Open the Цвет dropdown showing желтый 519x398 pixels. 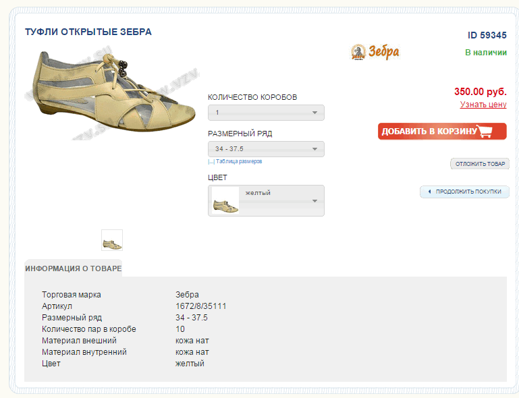pyautogui.click(x=266, y=200)
